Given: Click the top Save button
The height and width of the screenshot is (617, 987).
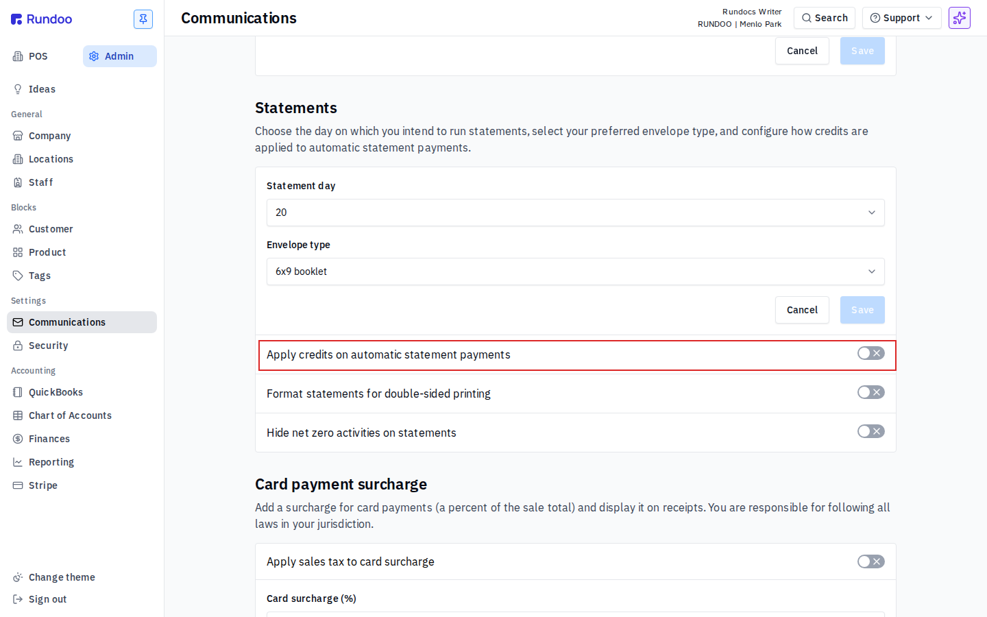Looking at the screenshot, I should tap(862, 51).
